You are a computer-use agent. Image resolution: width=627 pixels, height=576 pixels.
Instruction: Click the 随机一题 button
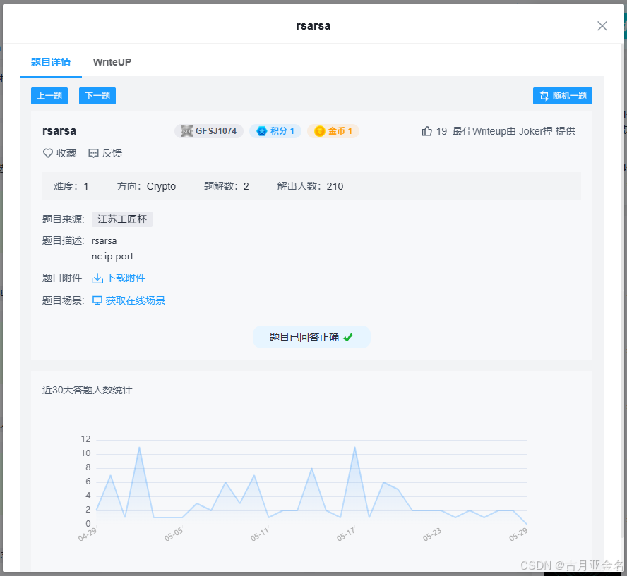click(x=563, y=95)
